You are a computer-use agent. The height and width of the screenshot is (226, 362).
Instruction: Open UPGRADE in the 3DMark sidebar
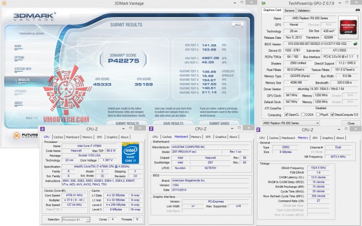[x=20, y=92]
